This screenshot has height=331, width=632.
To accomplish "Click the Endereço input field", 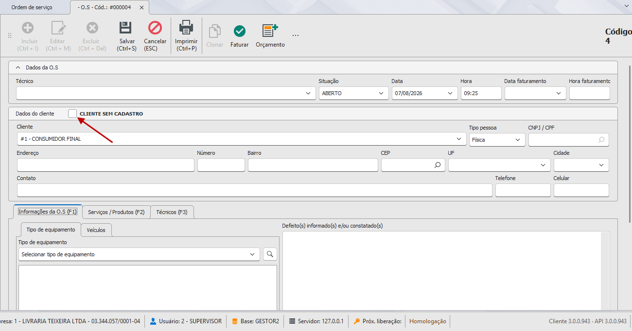I will [105, 165].
